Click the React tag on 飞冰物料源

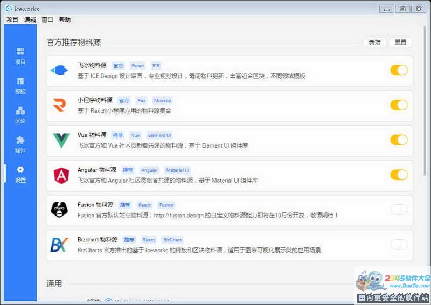pyautogui.click(x=138, y=66)
